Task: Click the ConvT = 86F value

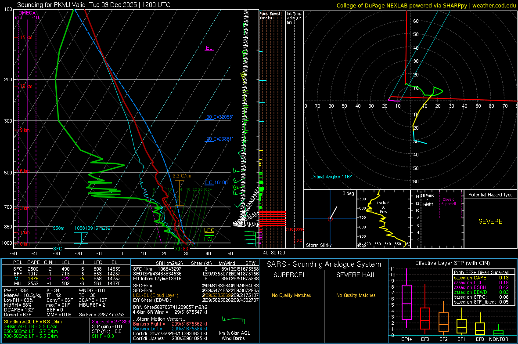Action: [x=60, y=301]
